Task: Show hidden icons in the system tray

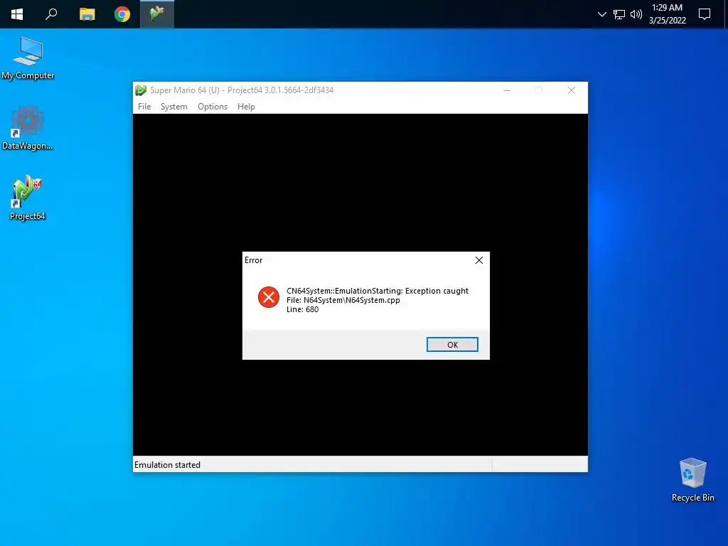Action: point(602,14)
